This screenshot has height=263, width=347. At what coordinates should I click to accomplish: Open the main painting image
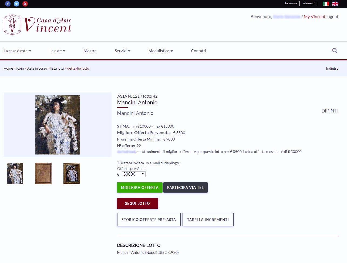pyautogui.click(x=58, y=125)
